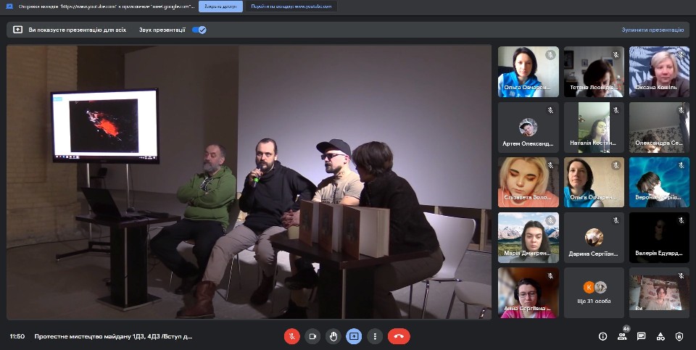
Task: Select Валерія Едуард... participant tile
Action: (659, 238)
